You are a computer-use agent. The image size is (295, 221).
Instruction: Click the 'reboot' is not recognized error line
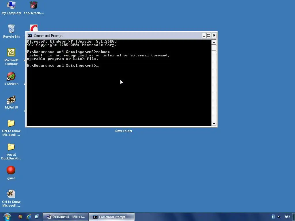(x=98, y=55)
